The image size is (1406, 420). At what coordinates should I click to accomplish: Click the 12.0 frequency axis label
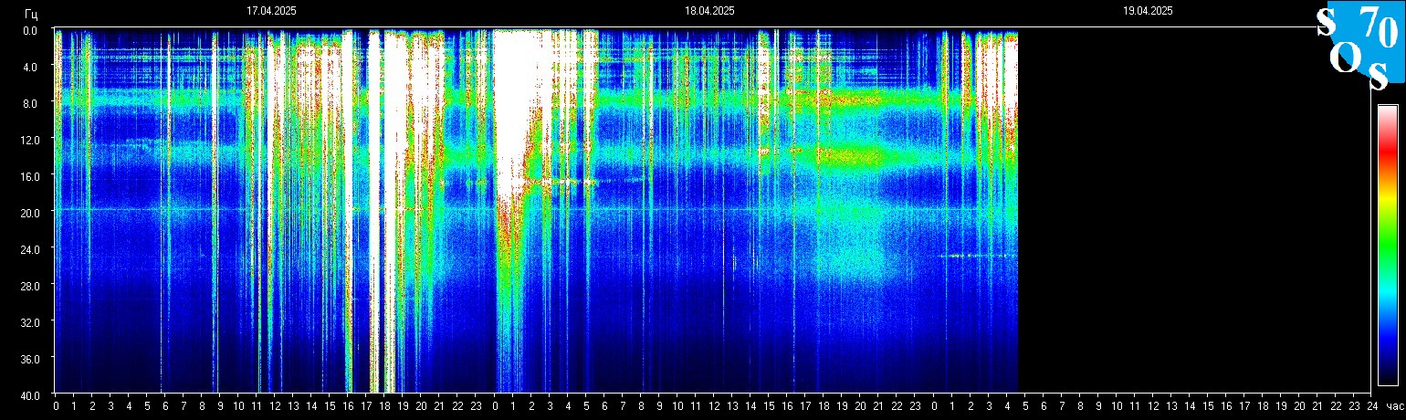pos(29,140)
